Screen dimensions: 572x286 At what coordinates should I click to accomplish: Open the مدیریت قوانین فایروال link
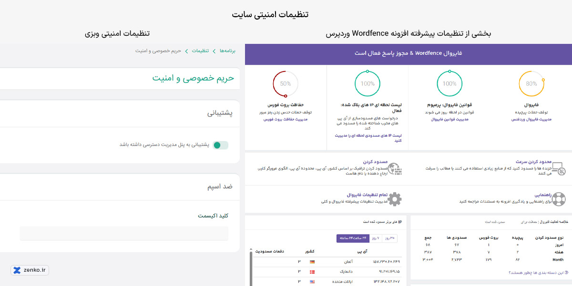coord(449,119)
